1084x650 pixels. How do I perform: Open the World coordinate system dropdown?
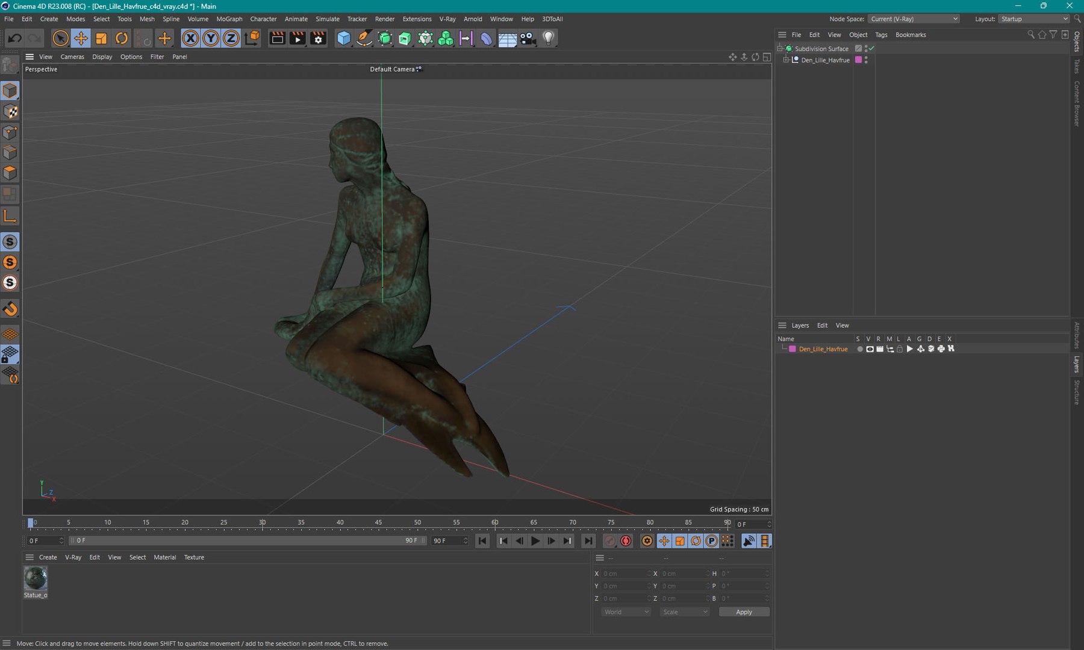[626, 612]
